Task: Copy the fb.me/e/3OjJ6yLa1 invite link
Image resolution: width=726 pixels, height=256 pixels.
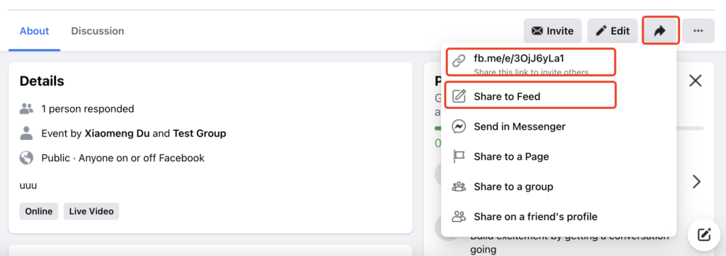Action: (x=530, y=62)
